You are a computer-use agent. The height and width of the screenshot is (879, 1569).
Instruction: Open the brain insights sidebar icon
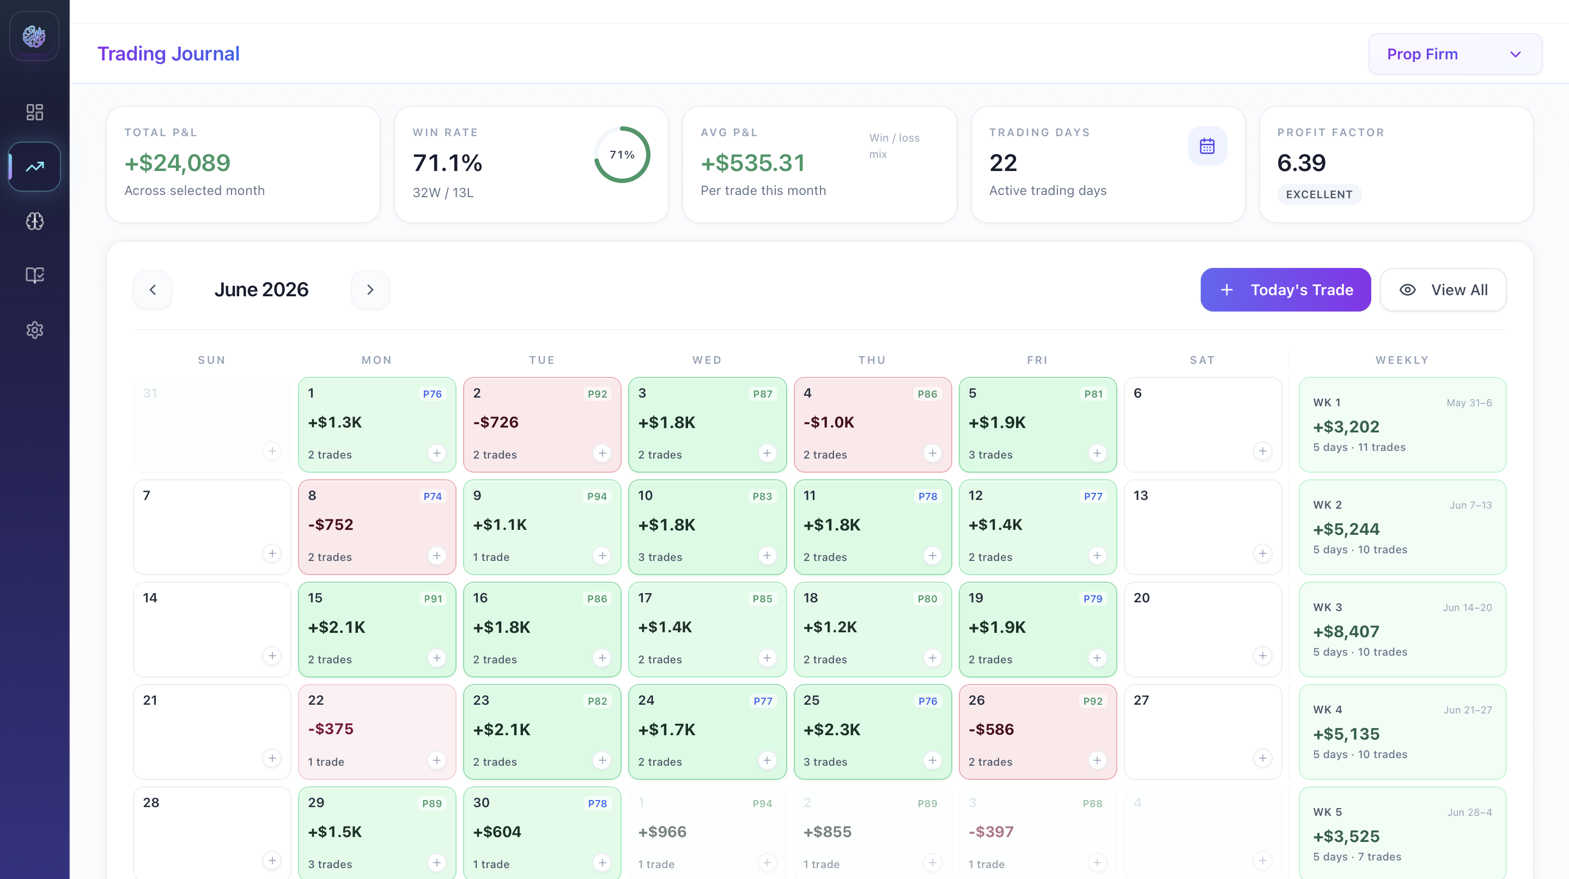pyautogui.click(x=35, y=221)
